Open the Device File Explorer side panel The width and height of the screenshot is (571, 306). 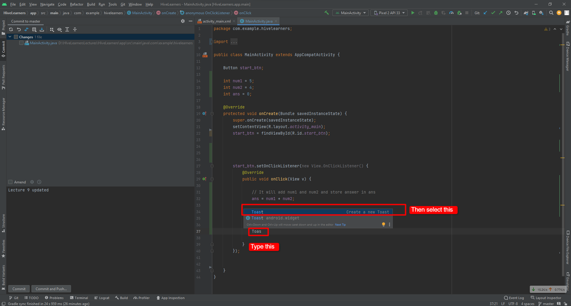tap(568, 248)
